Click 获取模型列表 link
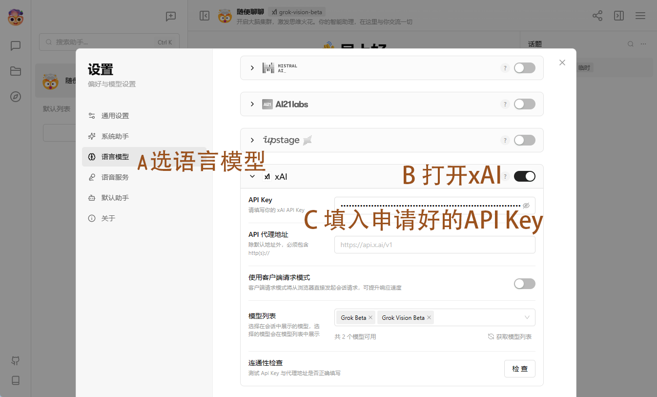 510,336
